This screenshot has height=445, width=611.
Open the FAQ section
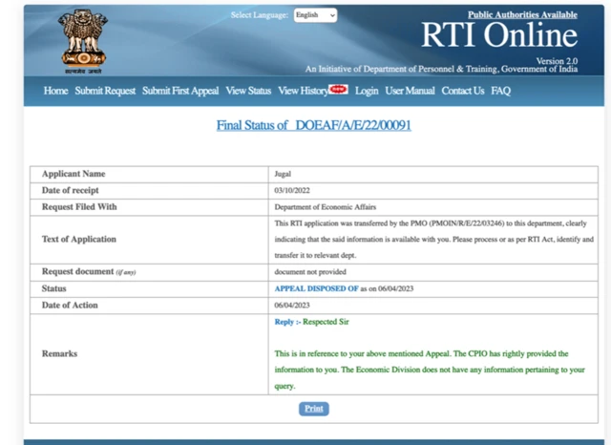501,91
